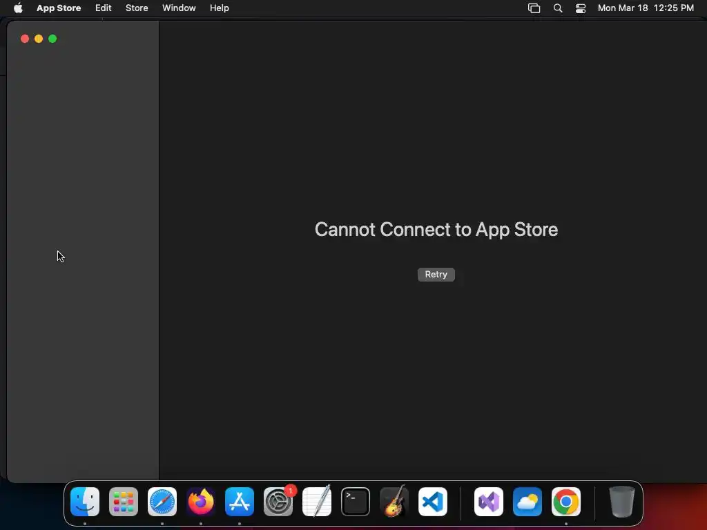Minimize the App Store window

tap(39, 39)
